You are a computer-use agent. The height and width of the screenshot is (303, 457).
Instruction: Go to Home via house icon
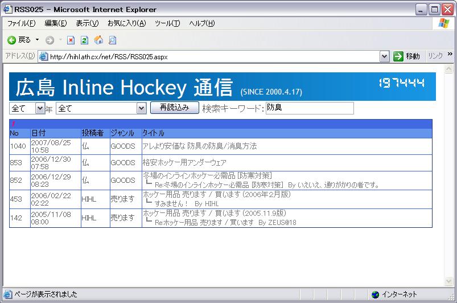[x=98, y=40]
